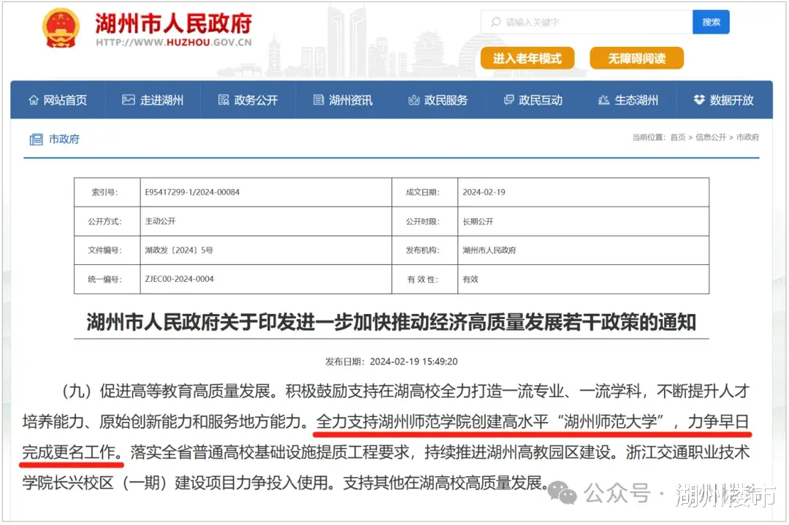Click the 发布机构 label cell
The height and width of the screenshot is (525, 789).
[424, 250]
